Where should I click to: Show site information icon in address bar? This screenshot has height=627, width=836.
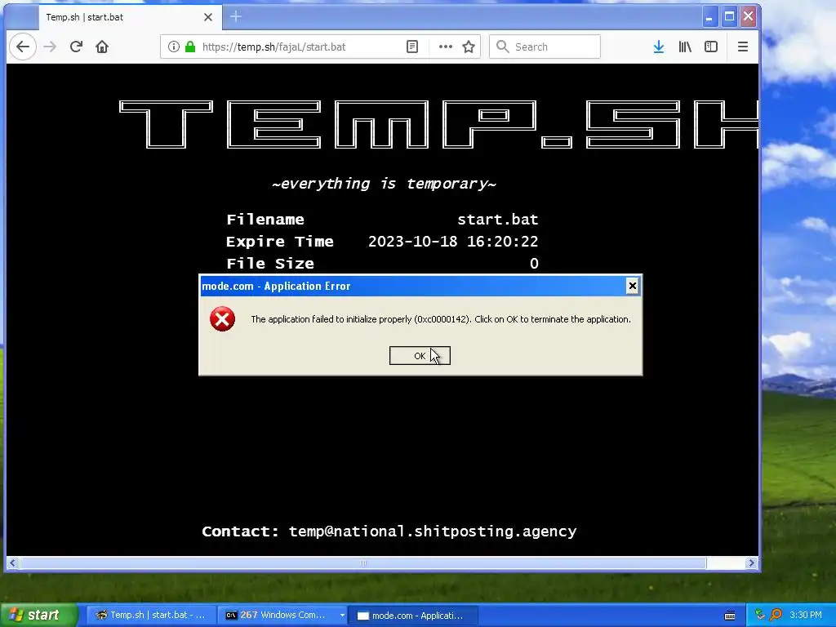click(x=174, y=47)
